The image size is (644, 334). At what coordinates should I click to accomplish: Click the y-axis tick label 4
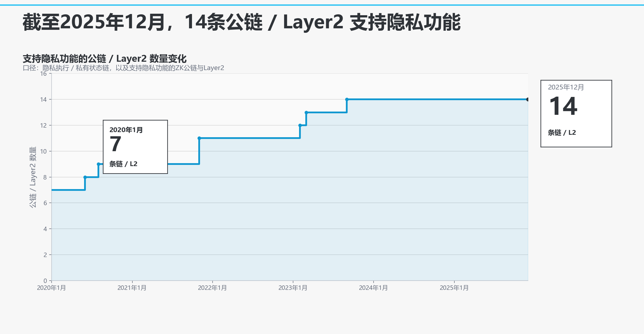click(x=45, y=229)
